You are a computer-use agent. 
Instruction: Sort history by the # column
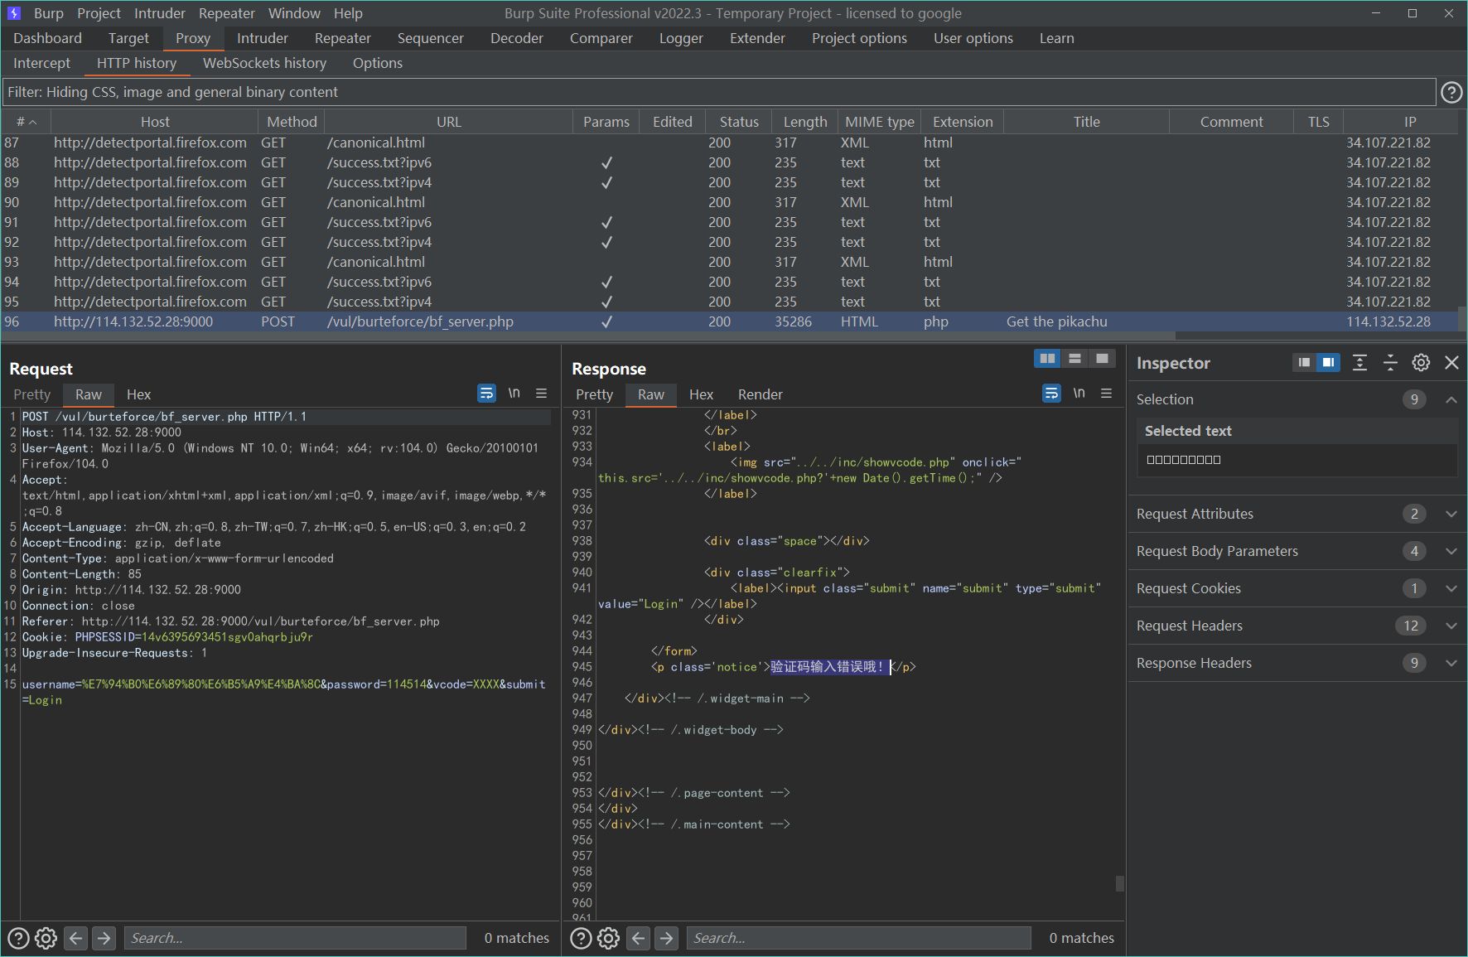[26, 122]
